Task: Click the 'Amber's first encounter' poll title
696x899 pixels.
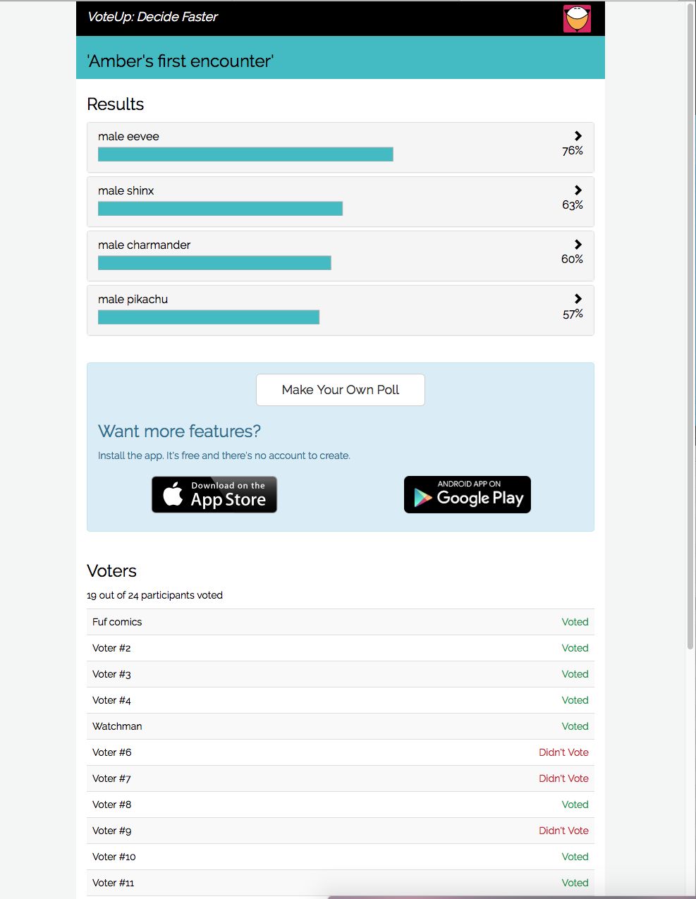Action: coord(181,61)
